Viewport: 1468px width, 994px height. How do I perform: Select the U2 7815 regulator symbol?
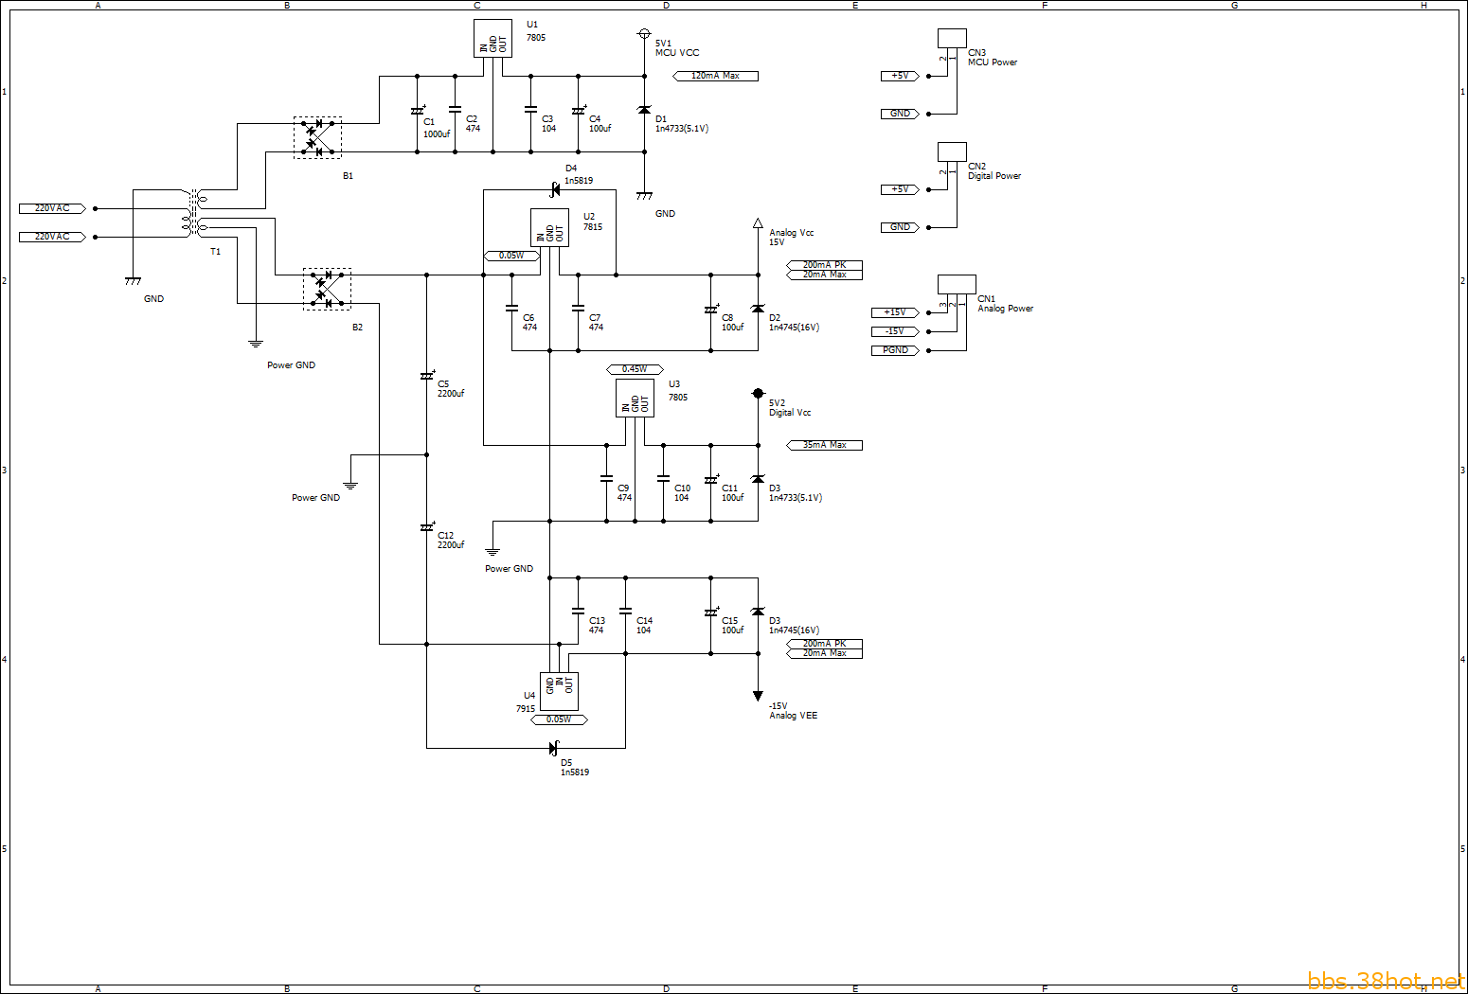[549, 228]
